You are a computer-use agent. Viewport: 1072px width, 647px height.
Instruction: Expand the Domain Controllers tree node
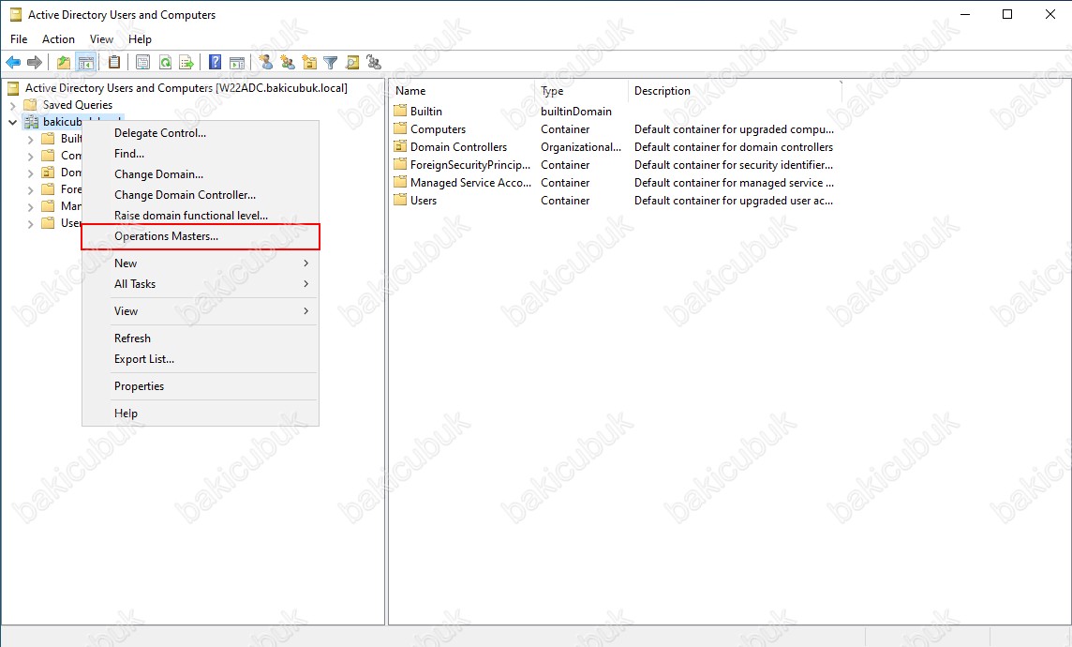30,173
